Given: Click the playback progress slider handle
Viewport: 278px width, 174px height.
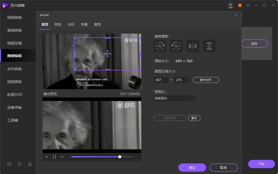Looking at the screenshot, I should tap(120, 157).
